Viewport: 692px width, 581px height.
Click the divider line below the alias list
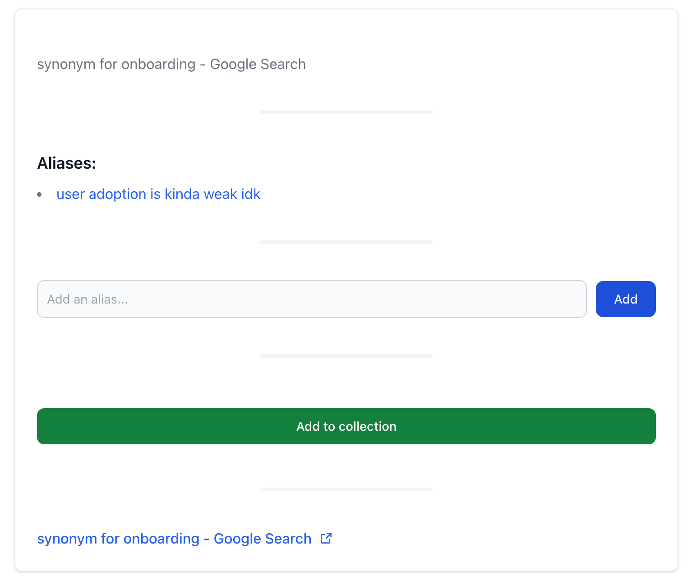[346, 242]
